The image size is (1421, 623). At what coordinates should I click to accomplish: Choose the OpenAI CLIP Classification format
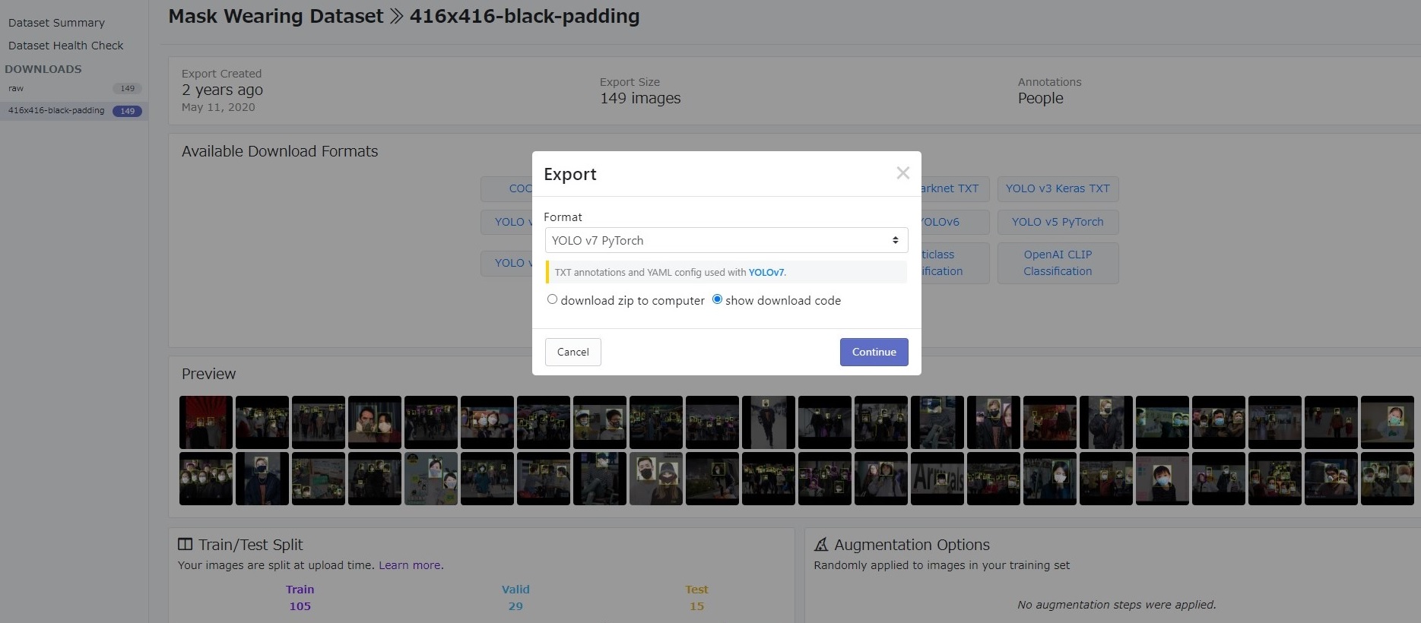pos(1057,263)
